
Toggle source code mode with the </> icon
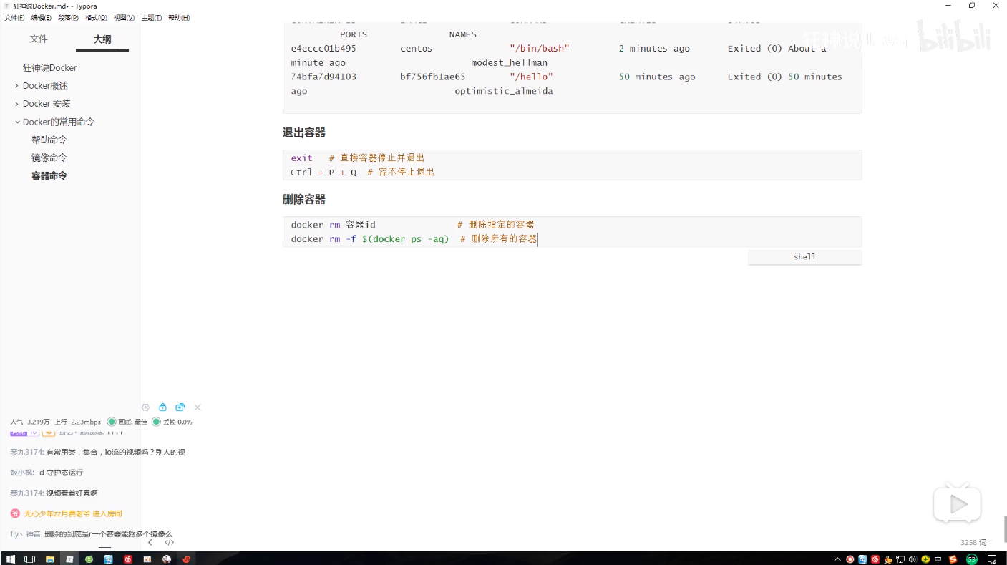coord(170,543)
